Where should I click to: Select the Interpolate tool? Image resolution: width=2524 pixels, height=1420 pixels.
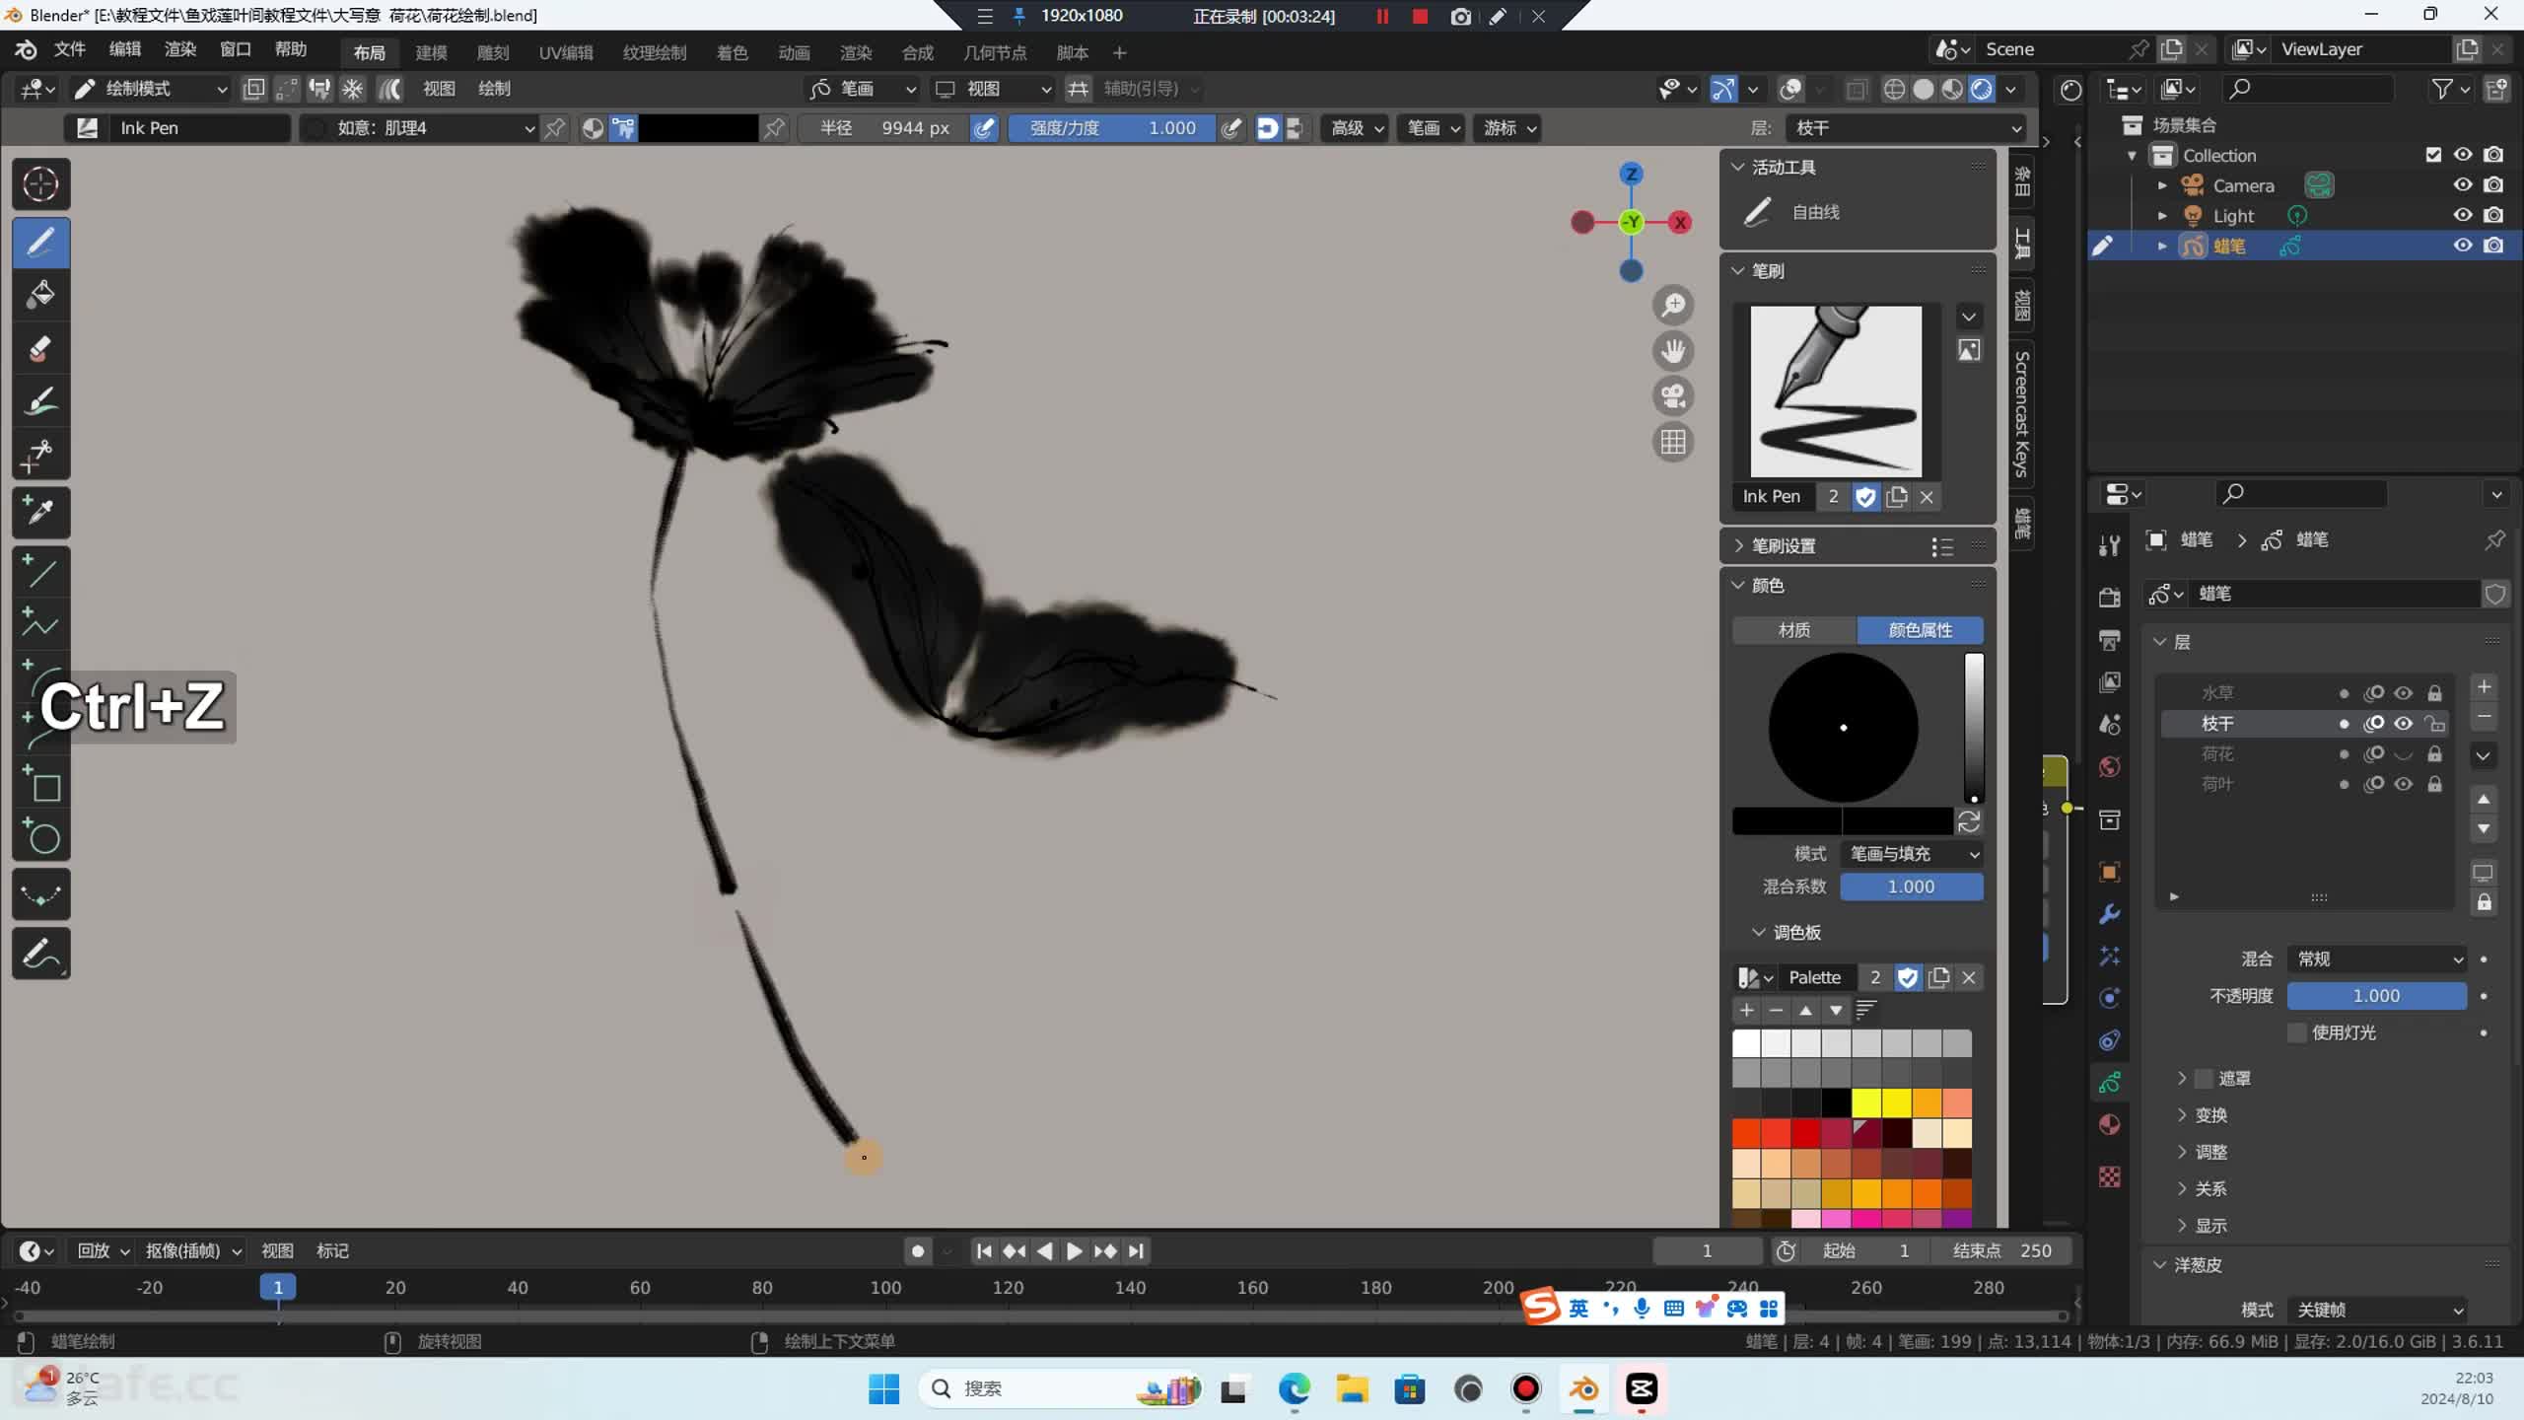tap(40, 894)
